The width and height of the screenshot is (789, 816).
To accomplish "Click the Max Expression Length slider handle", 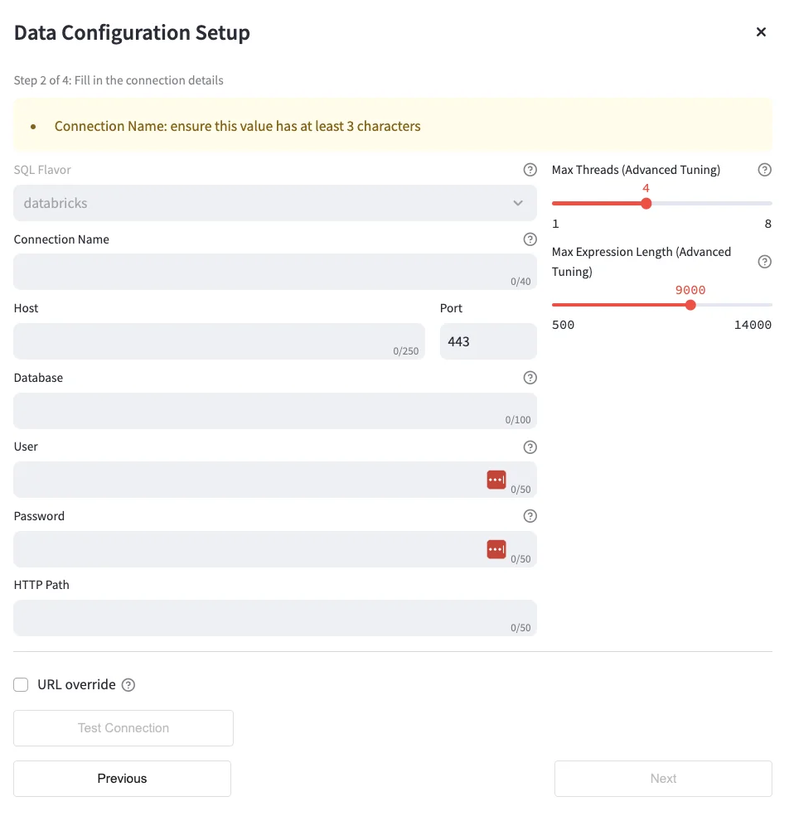I will pyautogui.click(x=690, y=305).
